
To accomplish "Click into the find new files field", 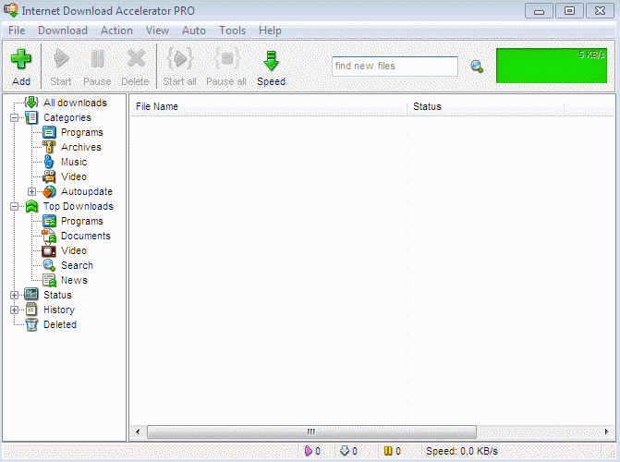I will [395, 66].
